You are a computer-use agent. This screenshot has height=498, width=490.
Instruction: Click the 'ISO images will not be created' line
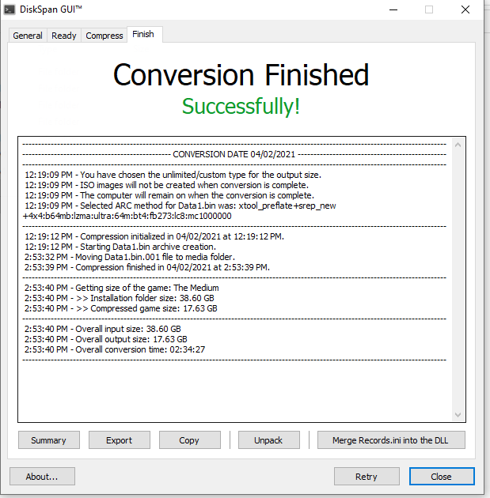166,185
